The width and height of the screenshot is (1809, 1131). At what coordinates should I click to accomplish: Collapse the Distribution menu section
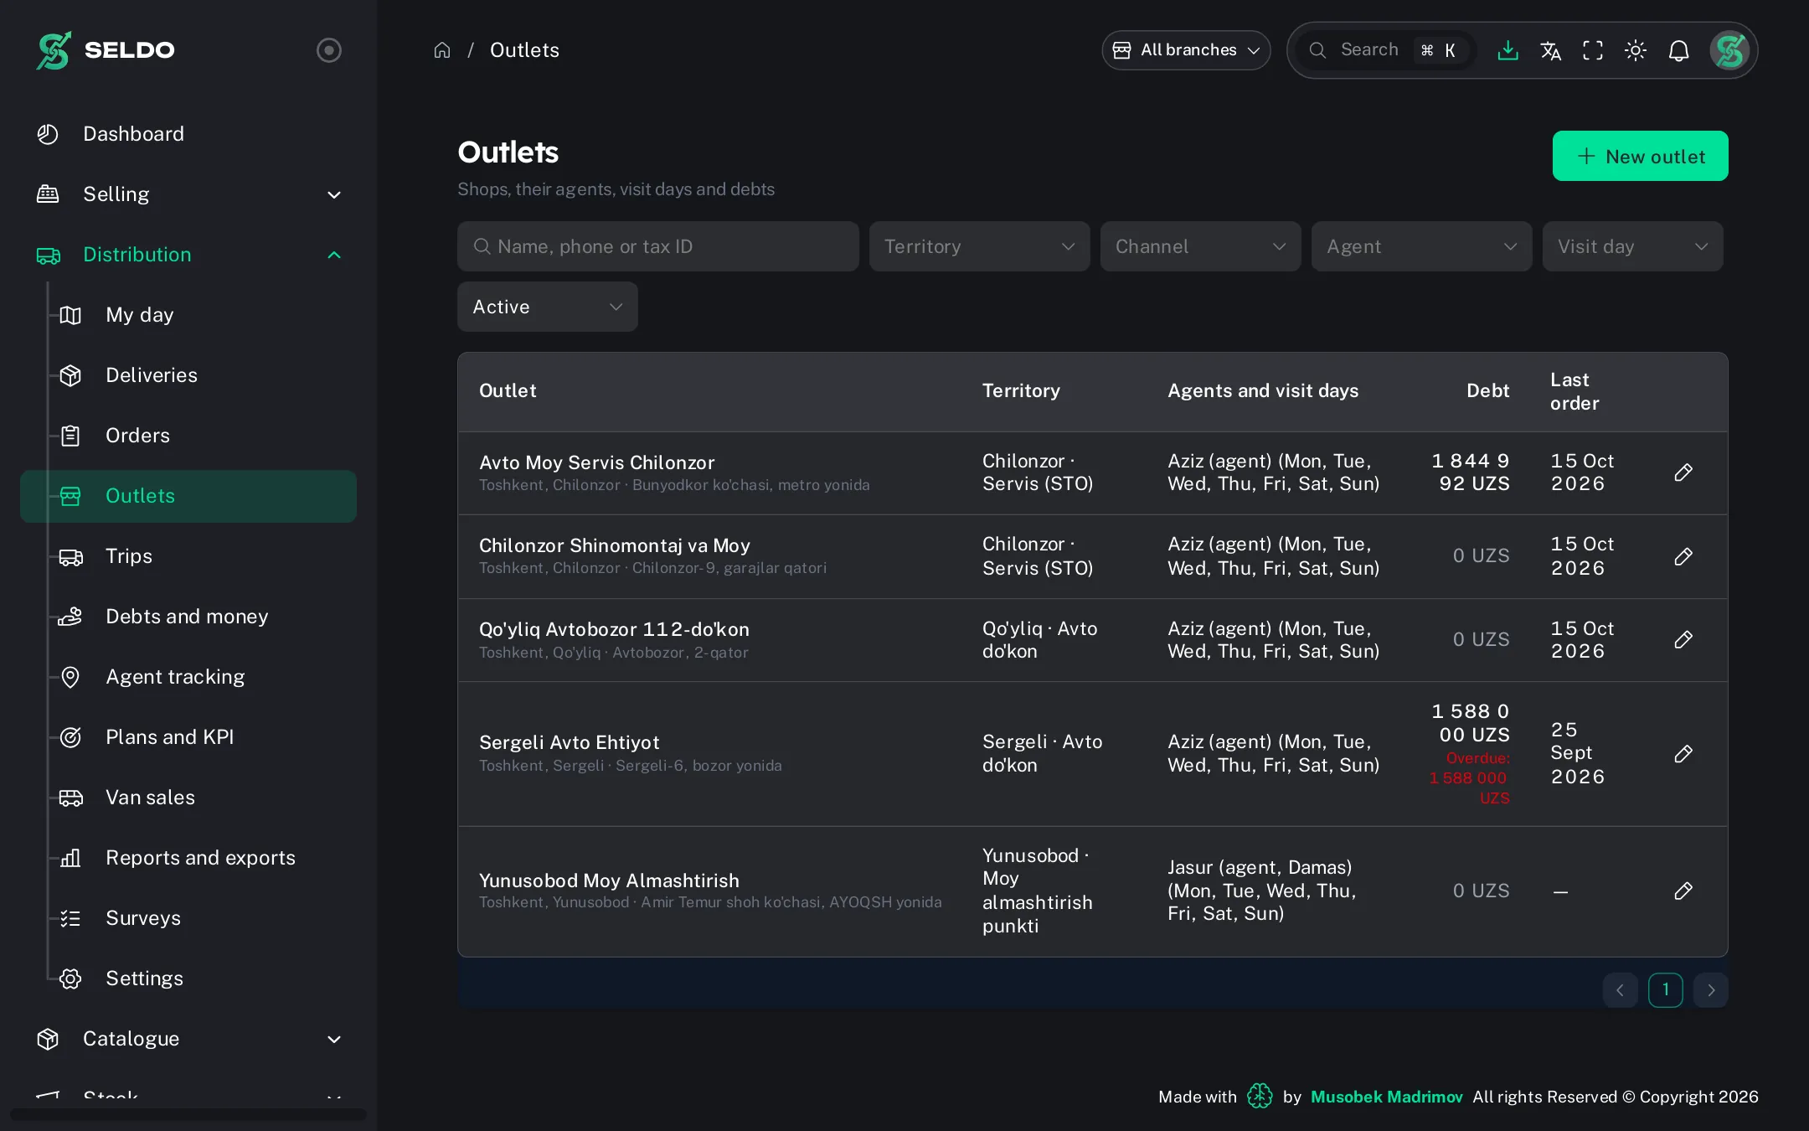click(188, 255)
